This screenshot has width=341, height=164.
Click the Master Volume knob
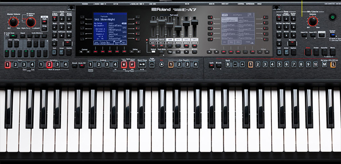tap(13, 22)
